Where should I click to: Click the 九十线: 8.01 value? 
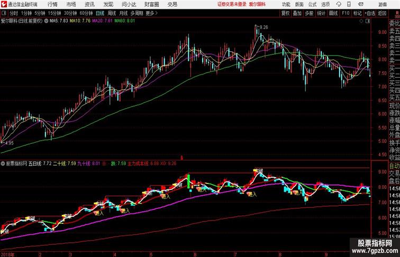pyautogui.click(x=89, y=164)
